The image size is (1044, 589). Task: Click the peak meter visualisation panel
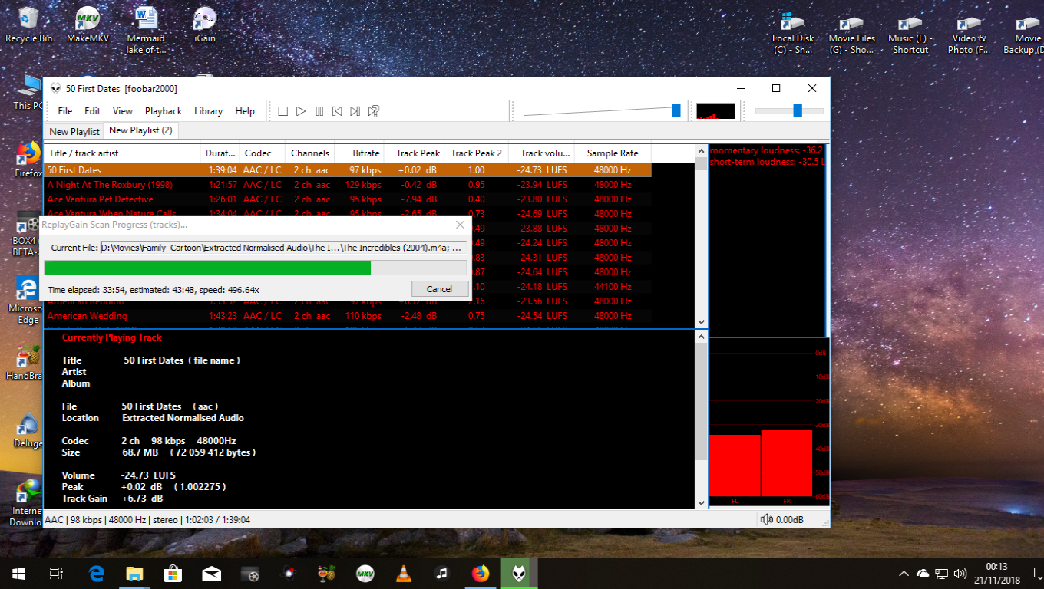(769, 422)
